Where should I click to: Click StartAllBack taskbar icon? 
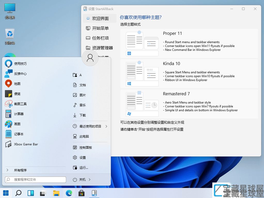tap(94, 193)
